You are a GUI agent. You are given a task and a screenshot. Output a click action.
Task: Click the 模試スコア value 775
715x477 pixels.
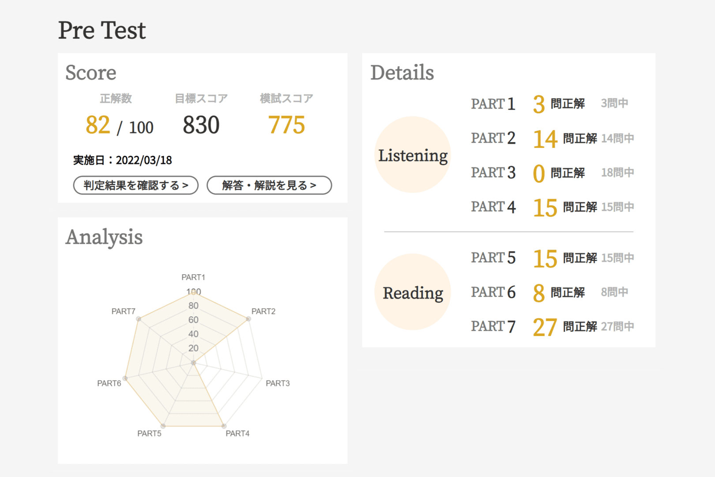[286, 125]
